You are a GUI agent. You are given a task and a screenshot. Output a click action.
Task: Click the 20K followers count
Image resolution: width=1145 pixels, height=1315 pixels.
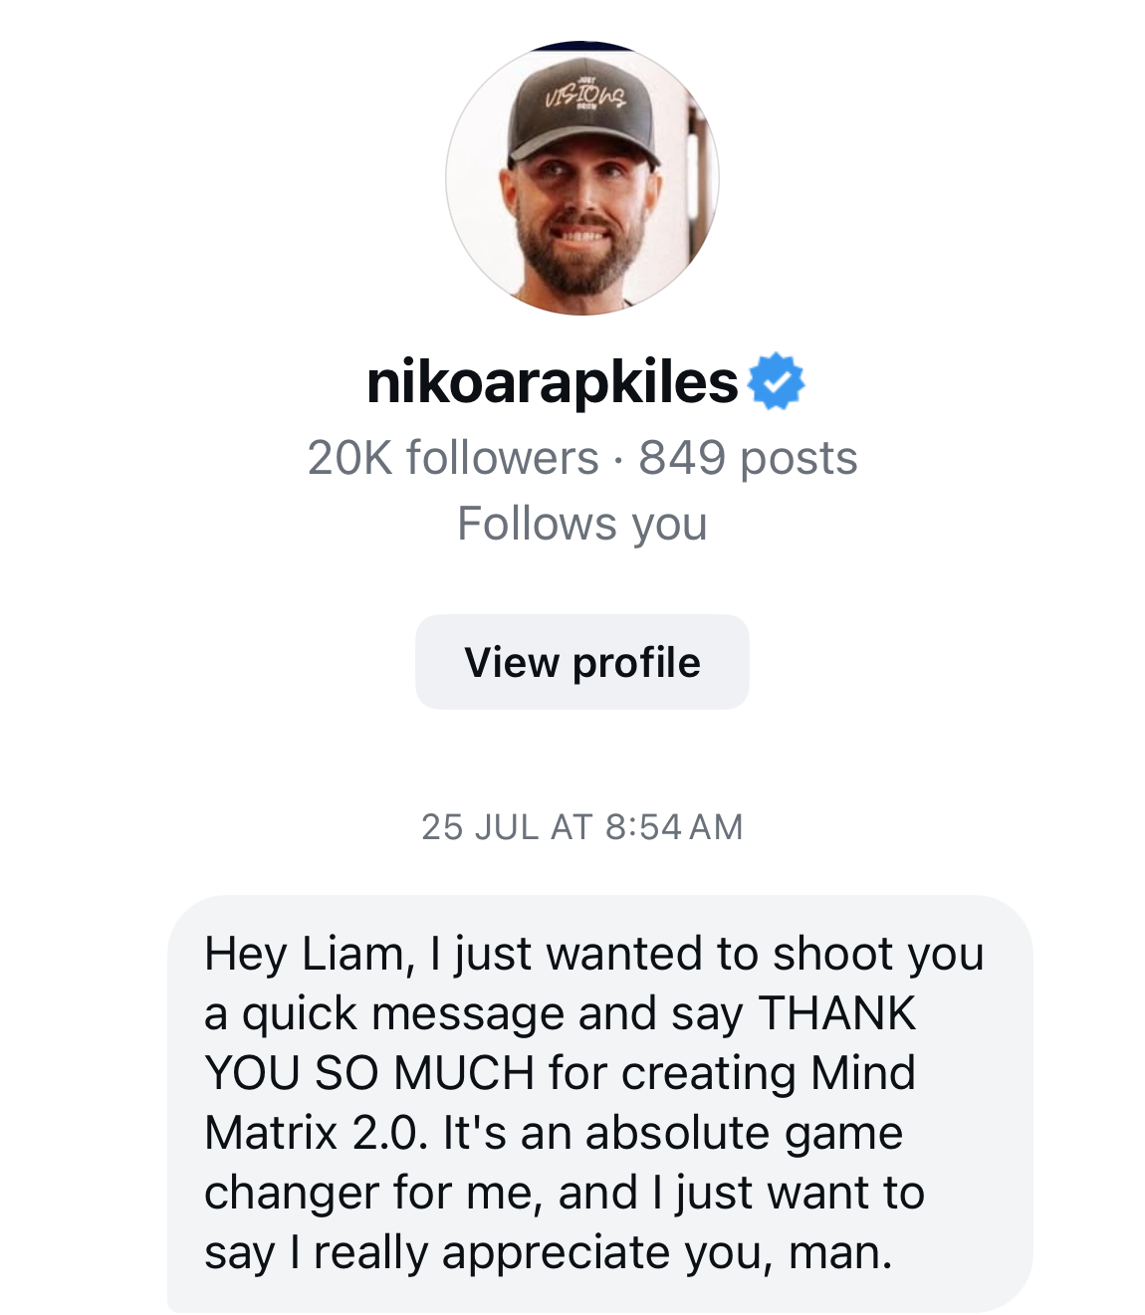[x=453, y=458]
